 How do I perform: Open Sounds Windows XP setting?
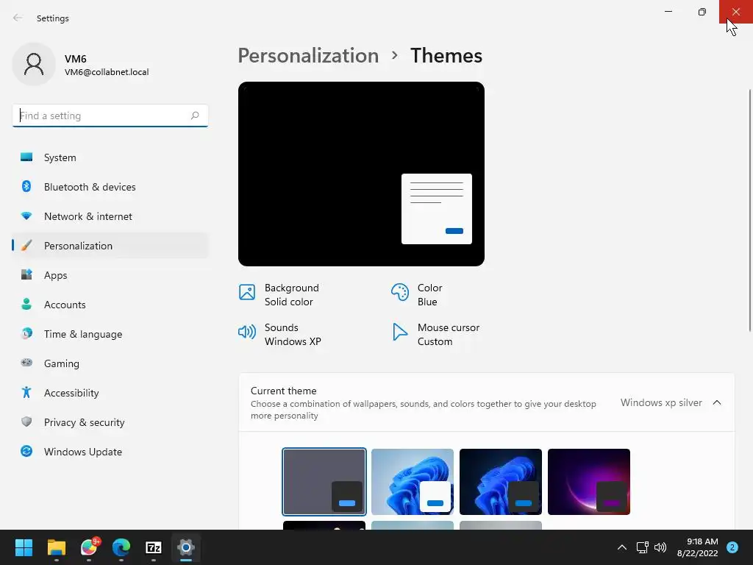click(280, 335)
